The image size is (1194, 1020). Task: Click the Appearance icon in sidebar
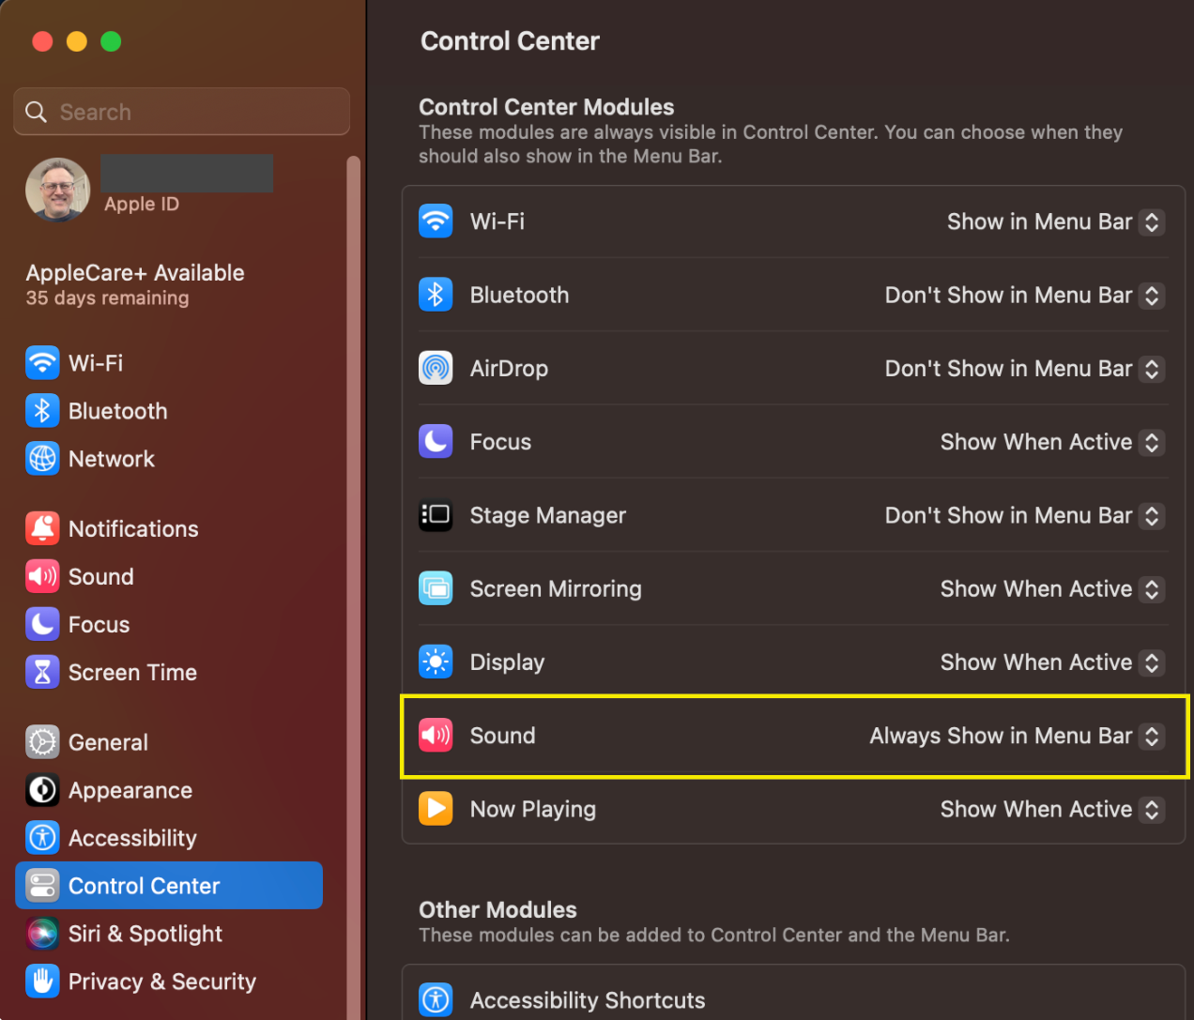pos(42,790)
